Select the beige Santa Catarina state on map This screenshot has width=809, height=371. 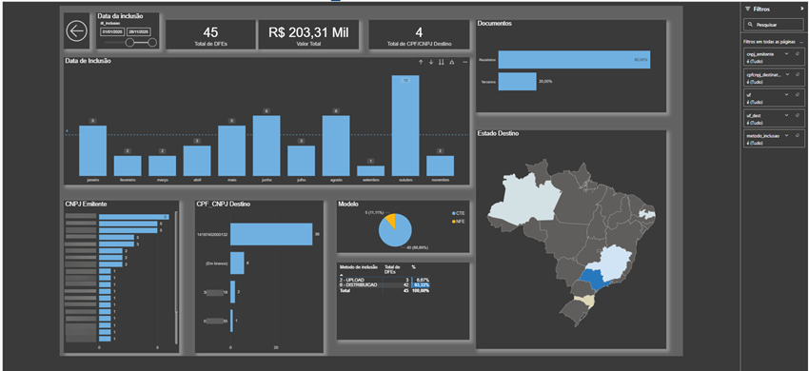tap(586, 301)
